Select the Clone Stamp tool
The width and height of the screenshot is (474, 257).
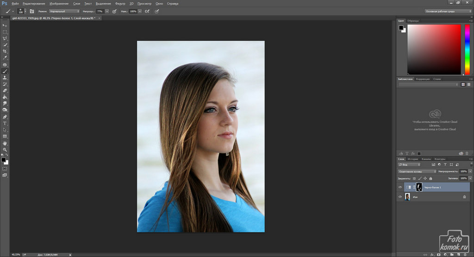[5, 78]
